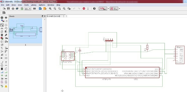The width and height of the screenshot is (187, 92).
Task: Open the Help menu
Action: coord(58,5)
